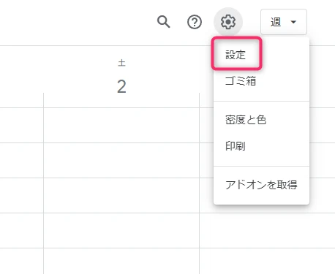Click the arrow beside 週

coord(293,22)
